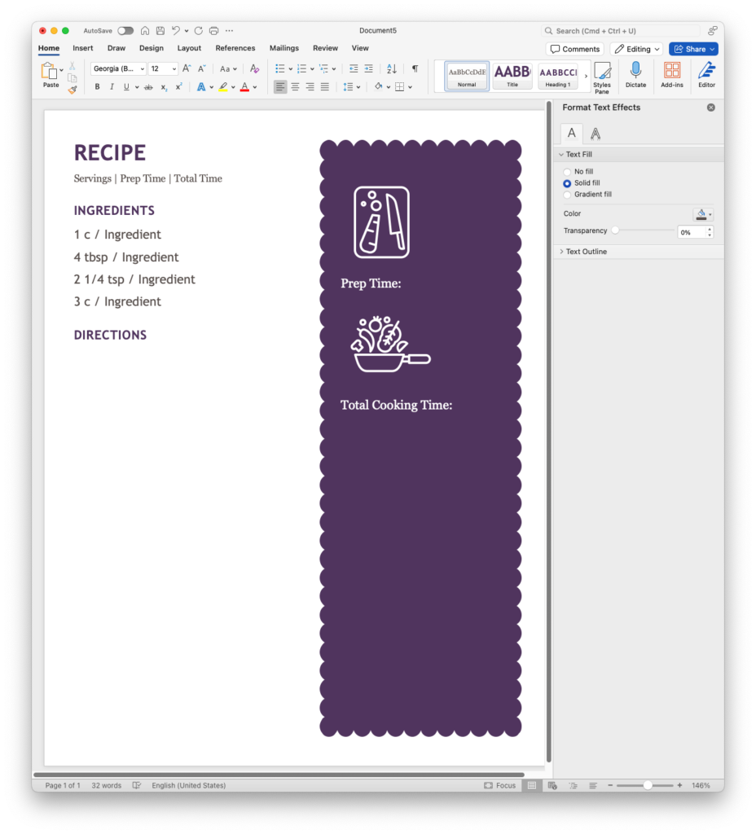Select the Strikethrough icon
This screenshot has width=756, height=834.
tap(148, 86)
